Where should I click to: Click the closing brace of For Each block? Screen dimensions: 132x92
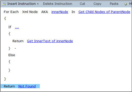[5, 79]
